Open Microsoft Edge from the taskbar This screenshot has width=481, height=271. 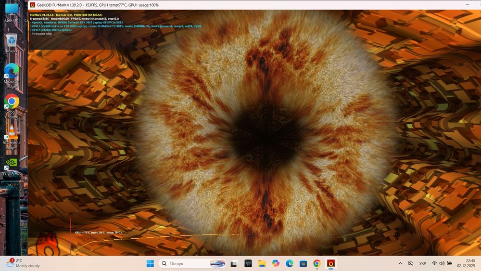289,263
